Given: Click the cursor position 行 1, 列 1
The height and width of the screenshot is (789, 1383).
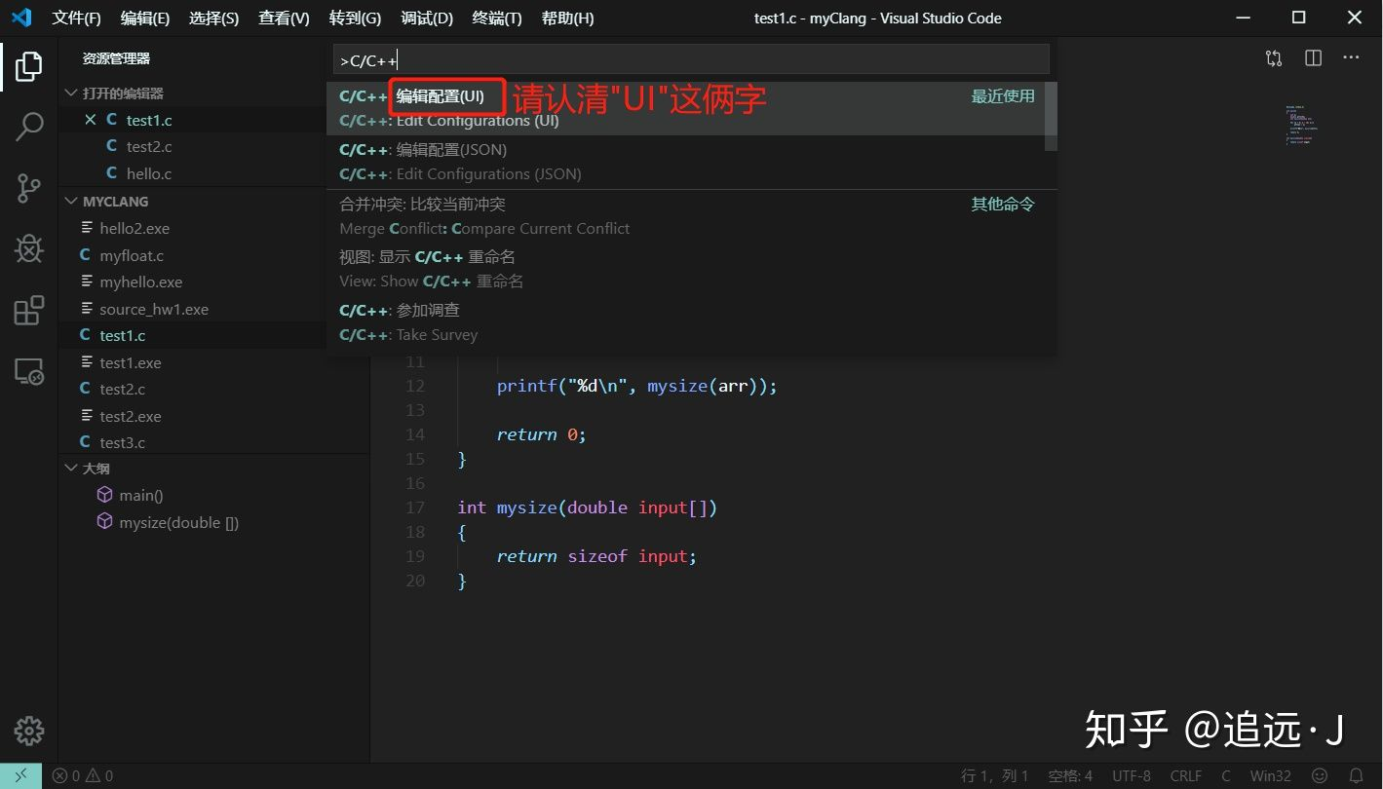Looking at the screenshot, I should (994, 776).
